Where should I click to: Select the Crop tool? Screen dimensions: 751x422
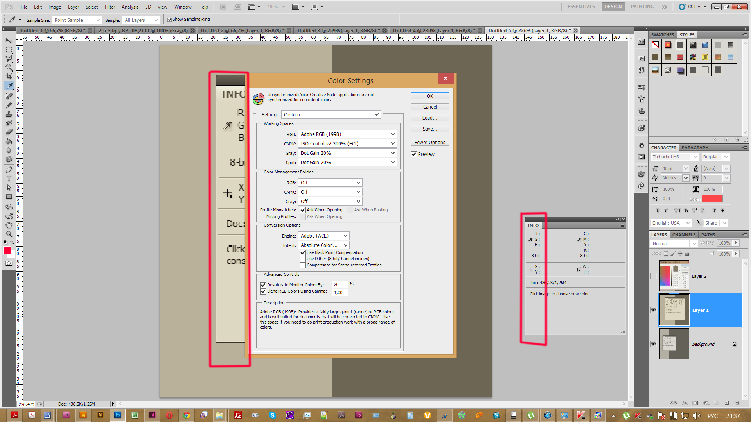point(9,77)
